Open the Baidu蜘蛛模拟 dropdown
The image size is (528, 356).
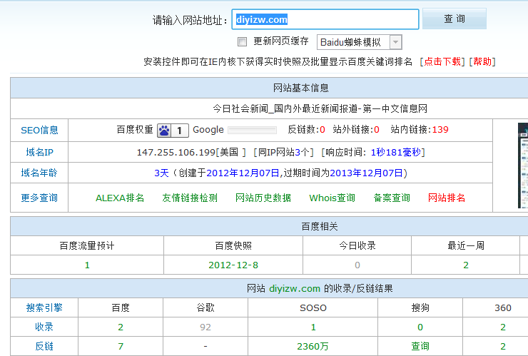359,42
